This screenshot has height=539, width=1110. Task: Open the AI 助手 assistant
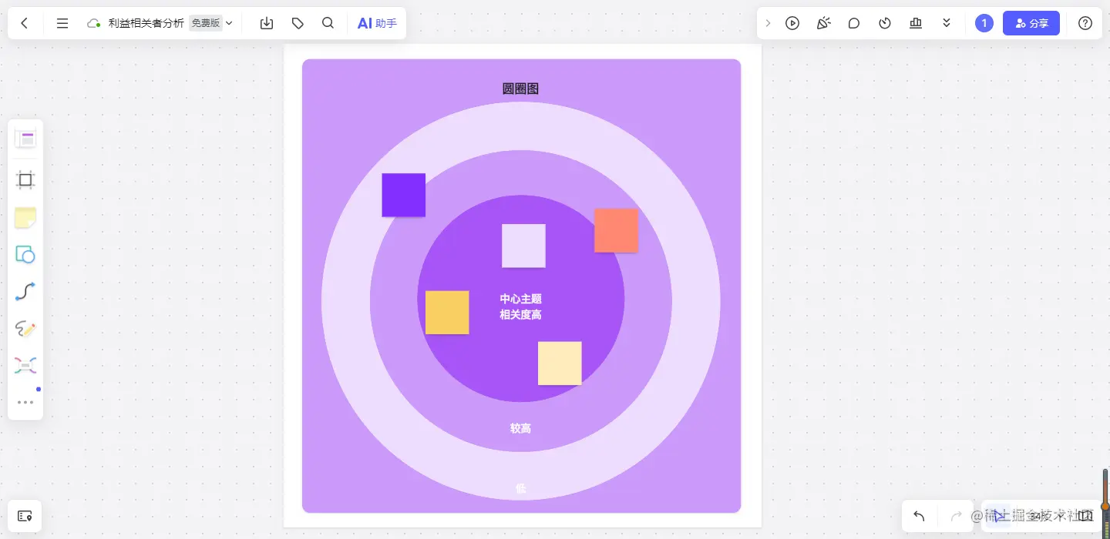(x=377, y=23)
